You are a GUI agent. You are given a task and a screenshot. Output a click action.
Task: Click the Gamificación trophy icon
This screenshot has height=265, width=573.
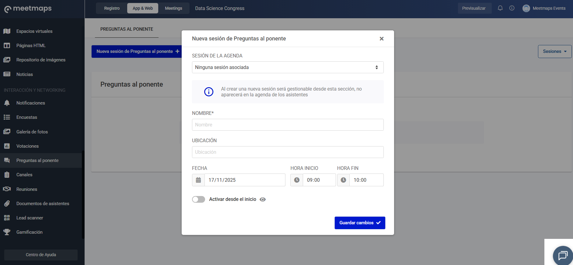[x=7, y=232]
